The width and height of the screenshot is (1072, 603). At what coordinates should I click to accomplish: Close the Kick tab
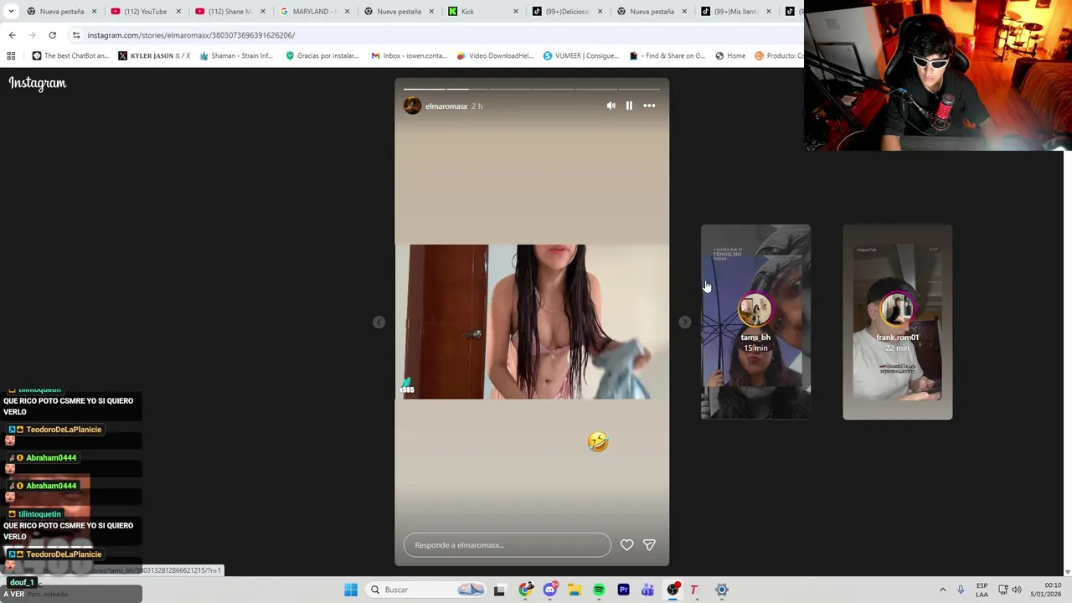pos(515,12)
